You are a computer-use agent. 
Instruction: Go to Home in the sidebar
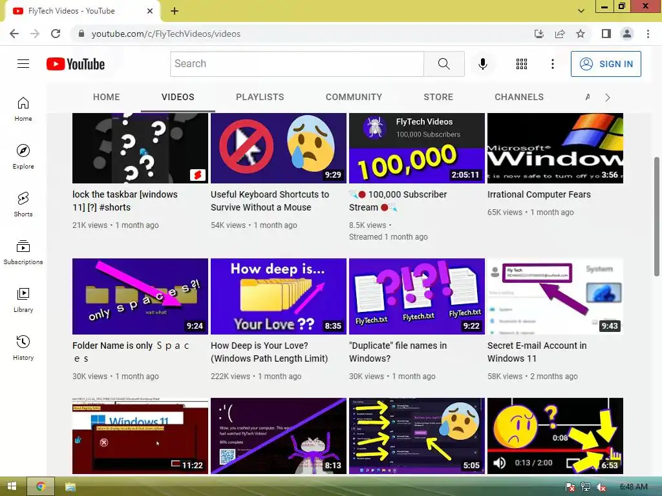pyautogui.click(x=23, y=109)
